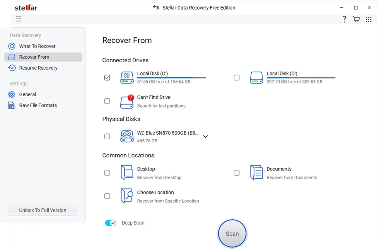
Task: Turn off the Deep Scan toggle
Action: pos(111,223)
